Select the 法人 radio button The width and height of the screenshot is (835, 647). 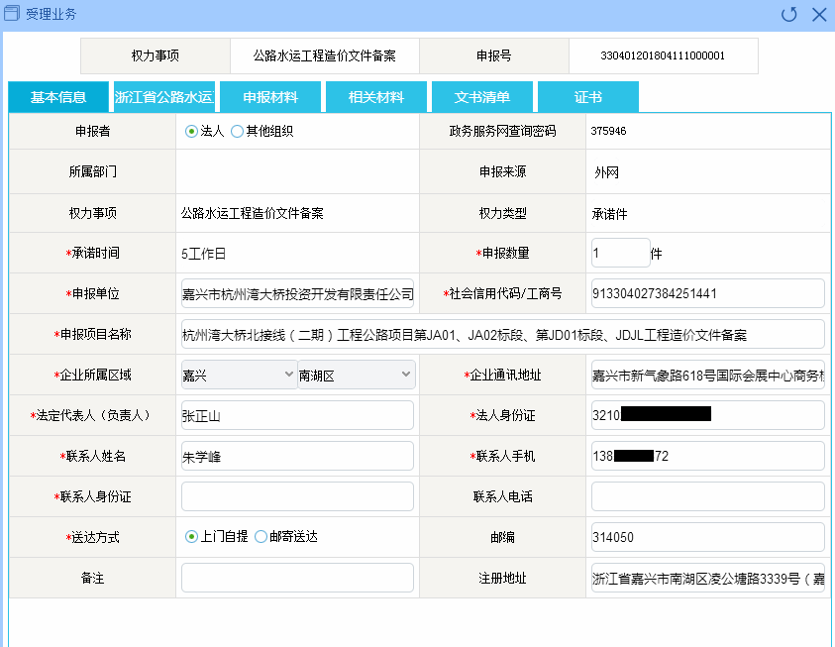point(192,131)
